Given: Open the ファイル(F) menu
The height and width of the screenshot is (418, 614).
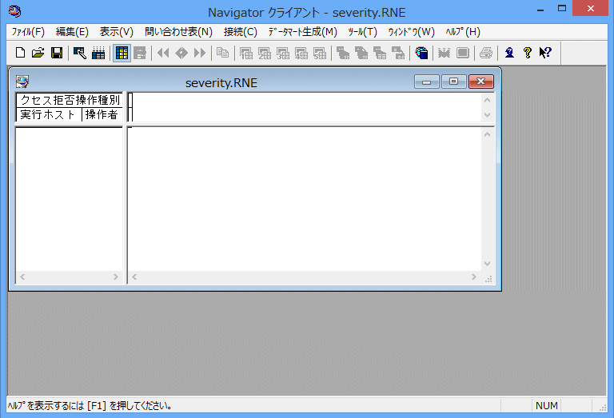Looking at the screenshot, I should pyautogui.click(x=28, y=32).
